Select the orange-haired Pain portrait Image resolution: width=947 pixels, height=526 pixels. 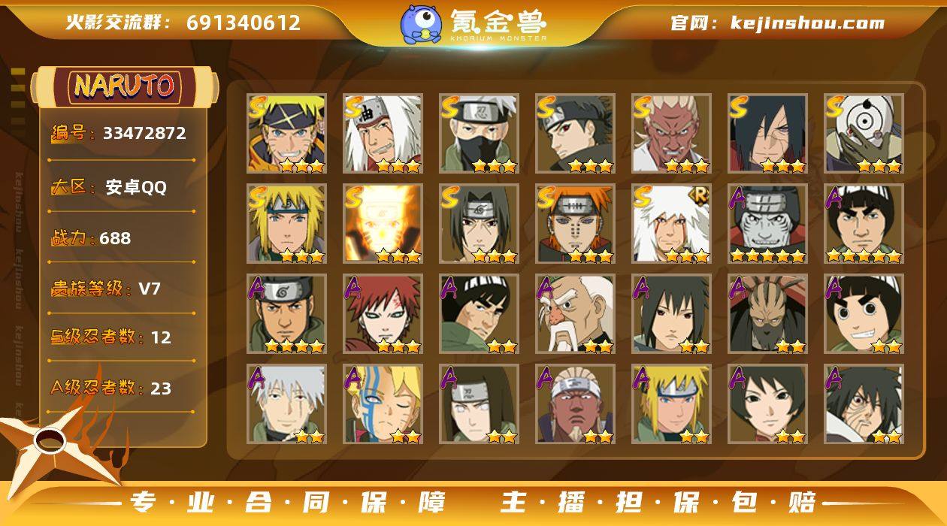coord(576,224)
